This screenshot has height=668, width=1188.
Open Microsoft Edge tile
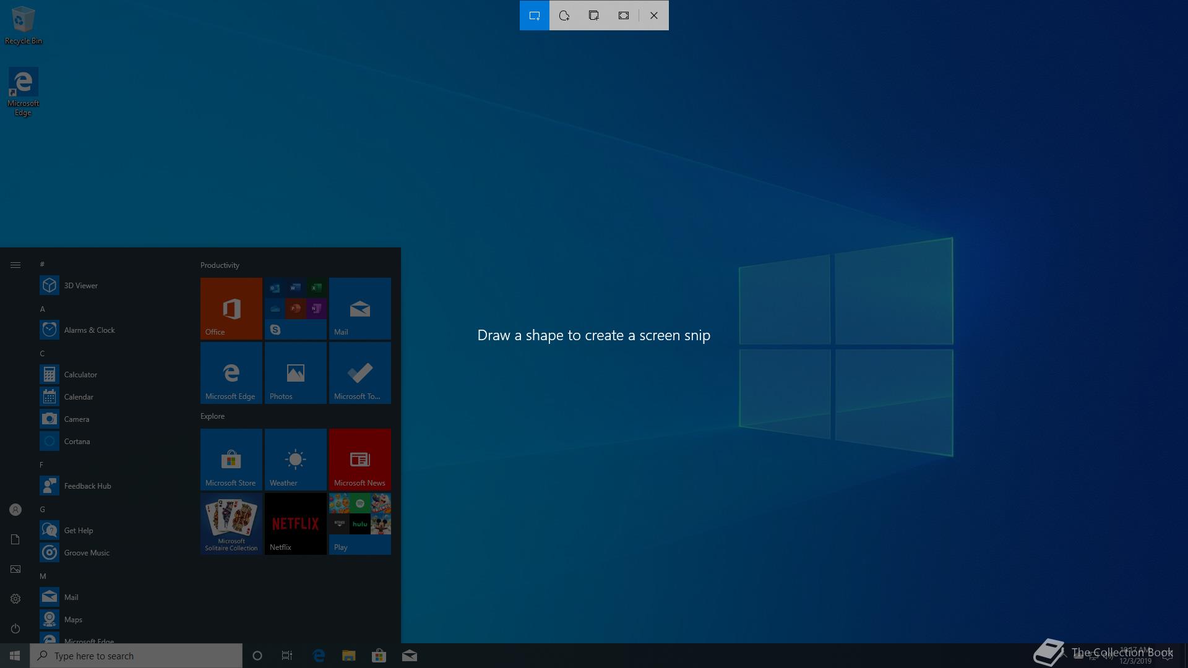[231, 373]
